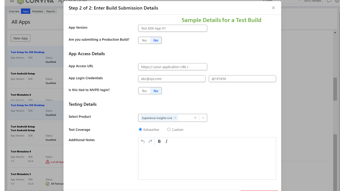340x191 pixels.
Task: Choose Exhaustive test coverage
Action: (141, 129)
